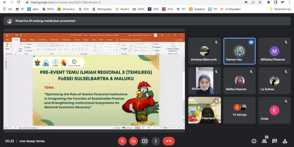Screen dimensions: 294x147
Task: Toggle the microphone mute button
Action: click(122, 141)
